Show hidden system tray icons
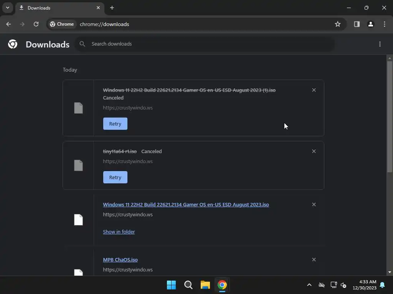This screenshot has width=393, height=294. click(309, 285)
